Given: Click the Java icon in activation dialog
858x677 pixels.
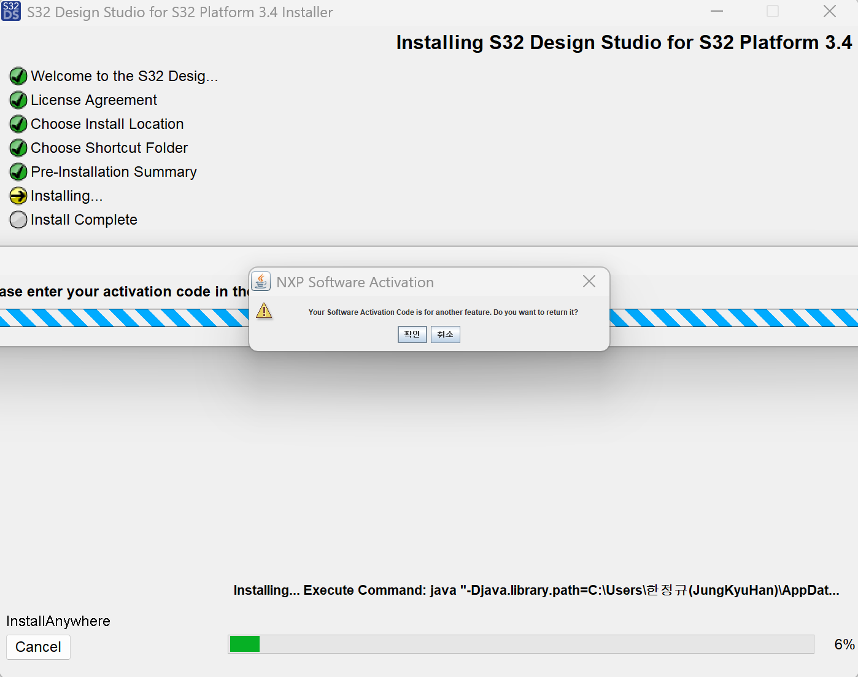Looking at the screenshot, I should click(x=261, y=281).
